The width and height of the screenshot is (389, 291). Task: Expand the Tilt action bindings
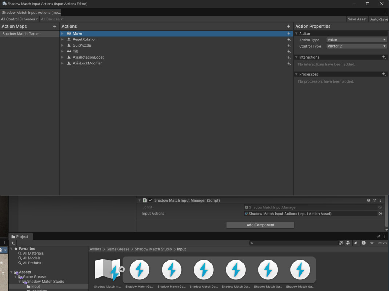(x=63, y=51)
